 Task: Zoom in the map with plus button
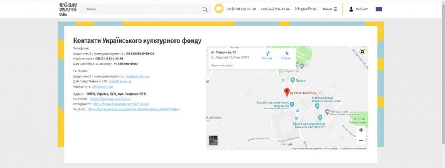361,130
